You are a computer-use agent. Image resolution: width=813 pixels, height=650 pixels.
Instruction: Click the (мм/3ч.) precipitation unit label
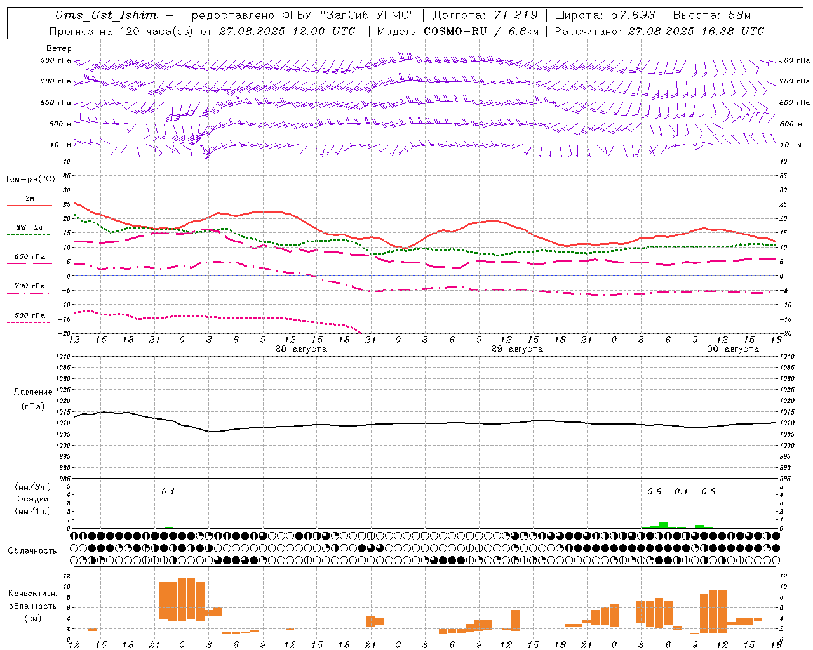[33, 487]
